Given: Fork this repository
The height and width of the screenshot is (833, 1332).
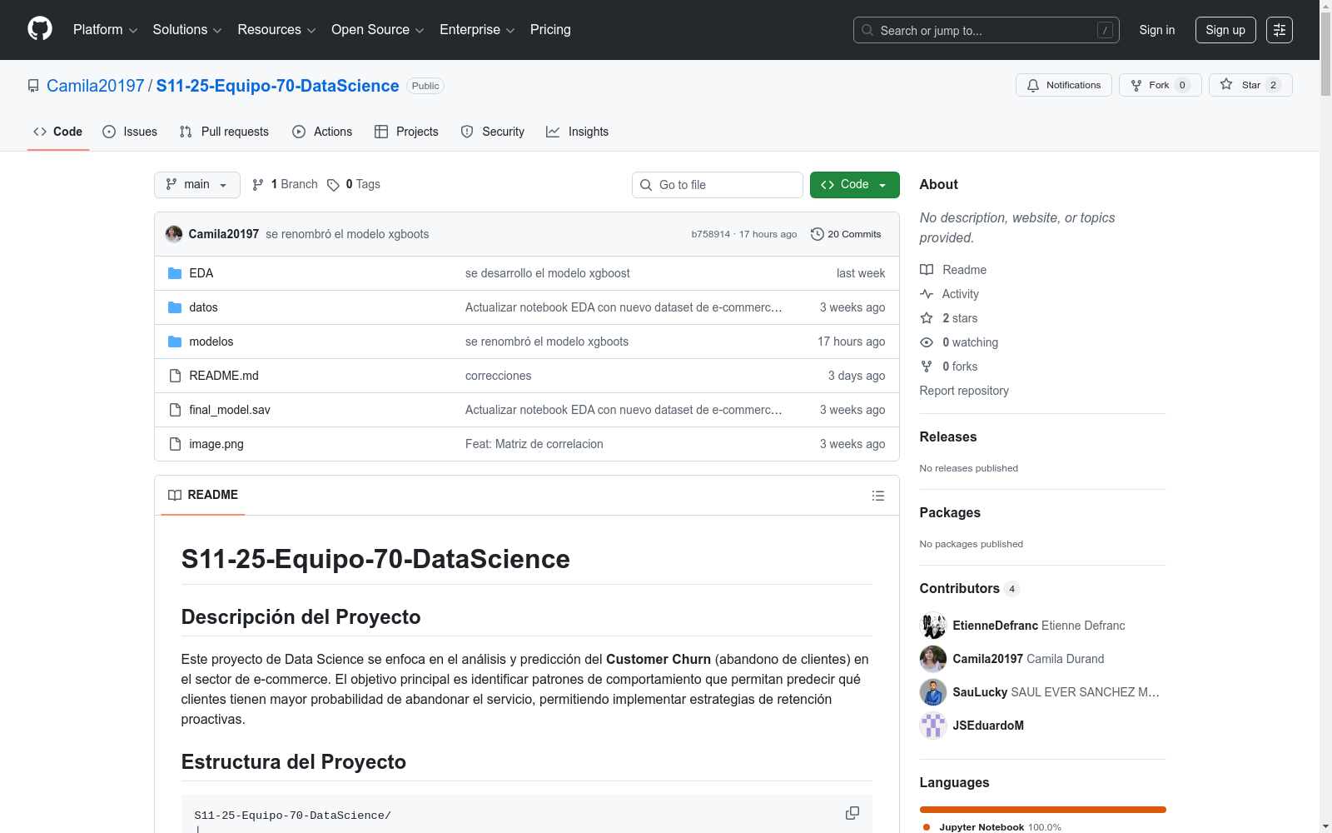Looking at the screenshot, I should (1161, 85).
